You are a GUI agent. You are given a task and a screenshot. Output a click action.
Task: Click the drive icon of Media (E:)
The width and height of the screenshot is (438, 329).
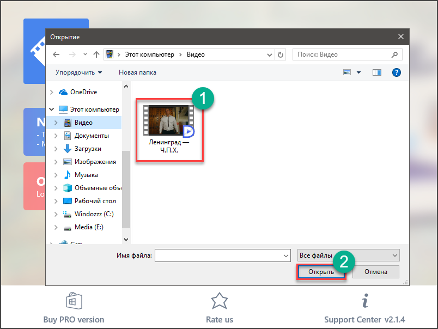pos(68,228)
